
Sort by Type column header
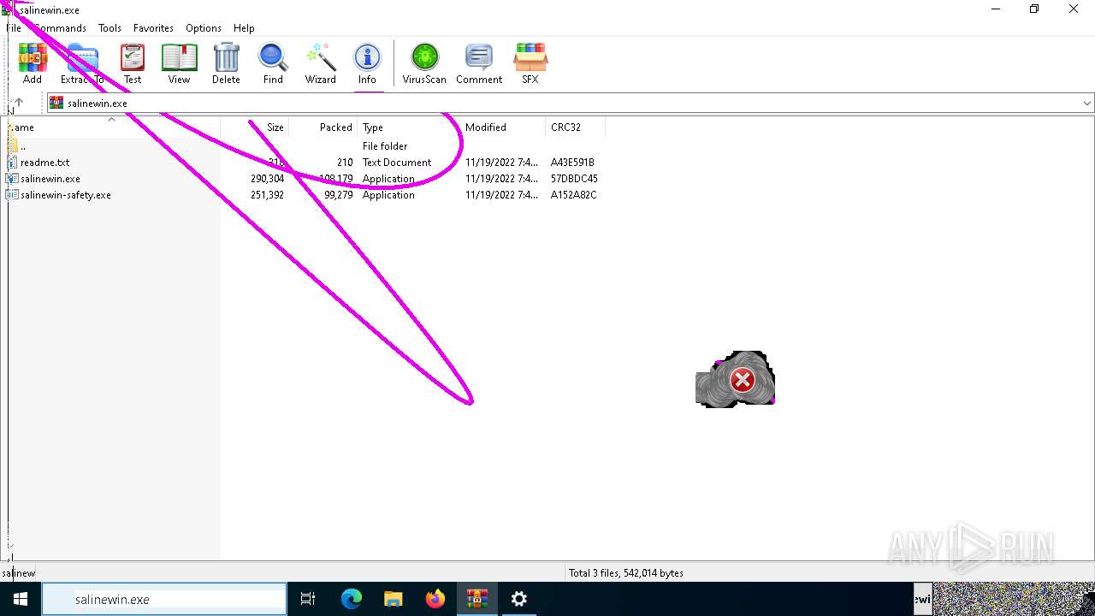pos(409,127)
